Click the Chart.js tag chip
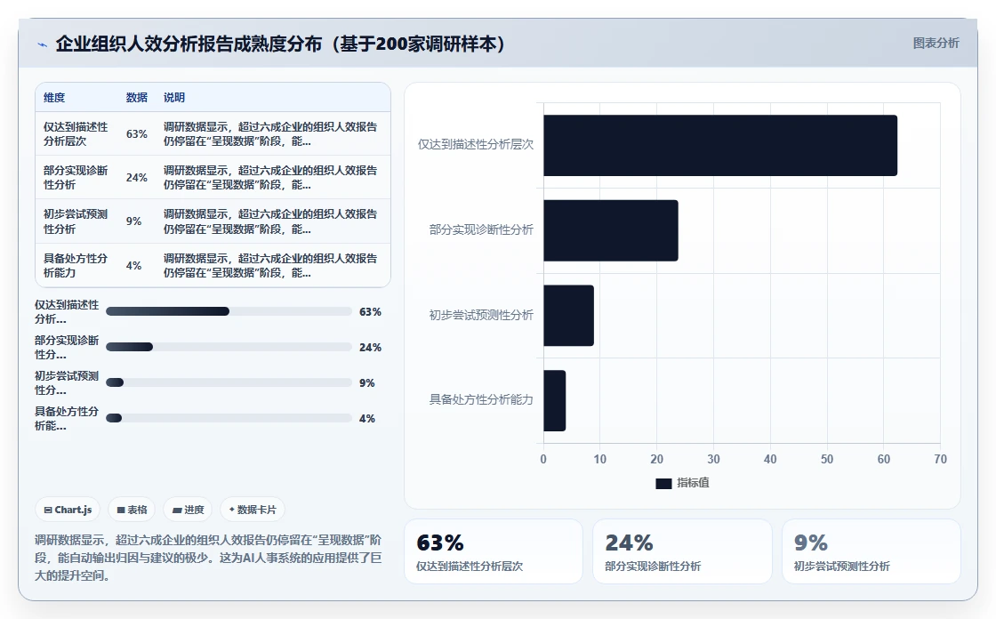 point(68,510)
